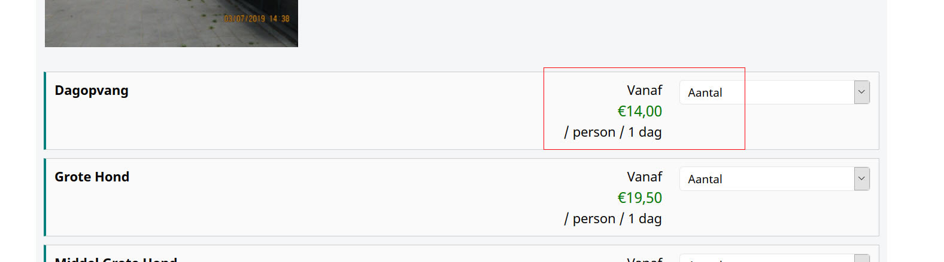Click the Grote Hond dropdown arrow button
The width and height of the screenshot is (944, 262).
tap(861, 179)
